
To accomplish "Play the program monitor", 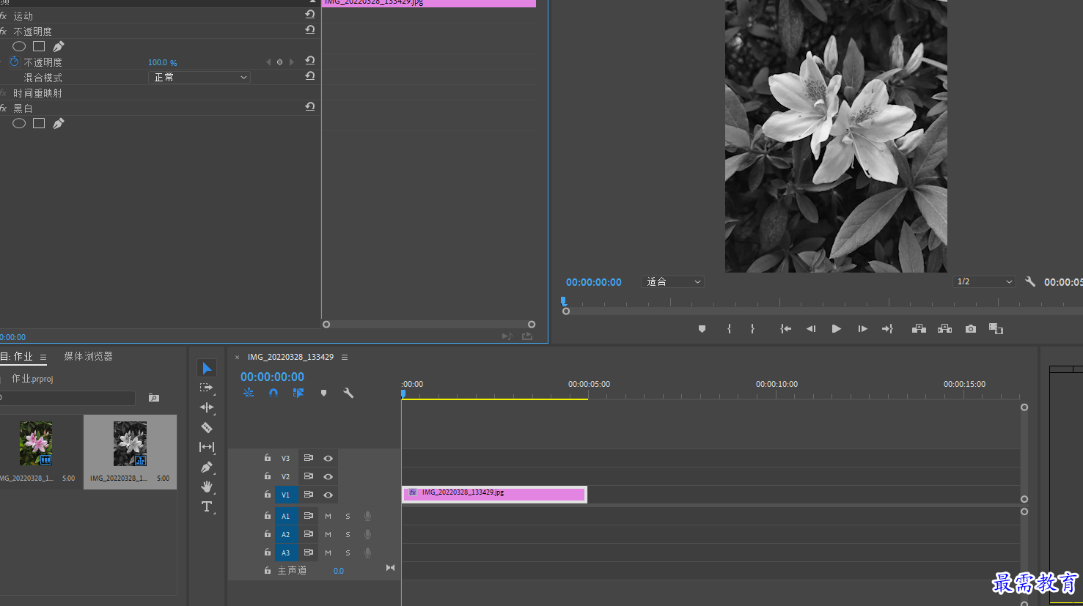I will (836, 329).
